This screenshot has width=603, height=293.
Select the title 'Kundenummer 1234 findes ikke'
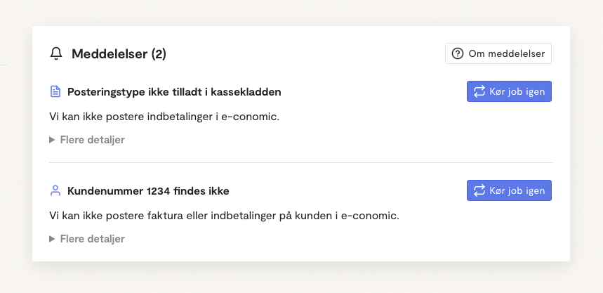[x=148, y=190]
